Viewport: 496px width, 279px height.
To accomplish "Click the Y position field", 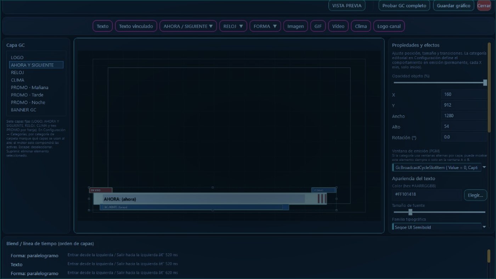I will click(x=464, y=105).
